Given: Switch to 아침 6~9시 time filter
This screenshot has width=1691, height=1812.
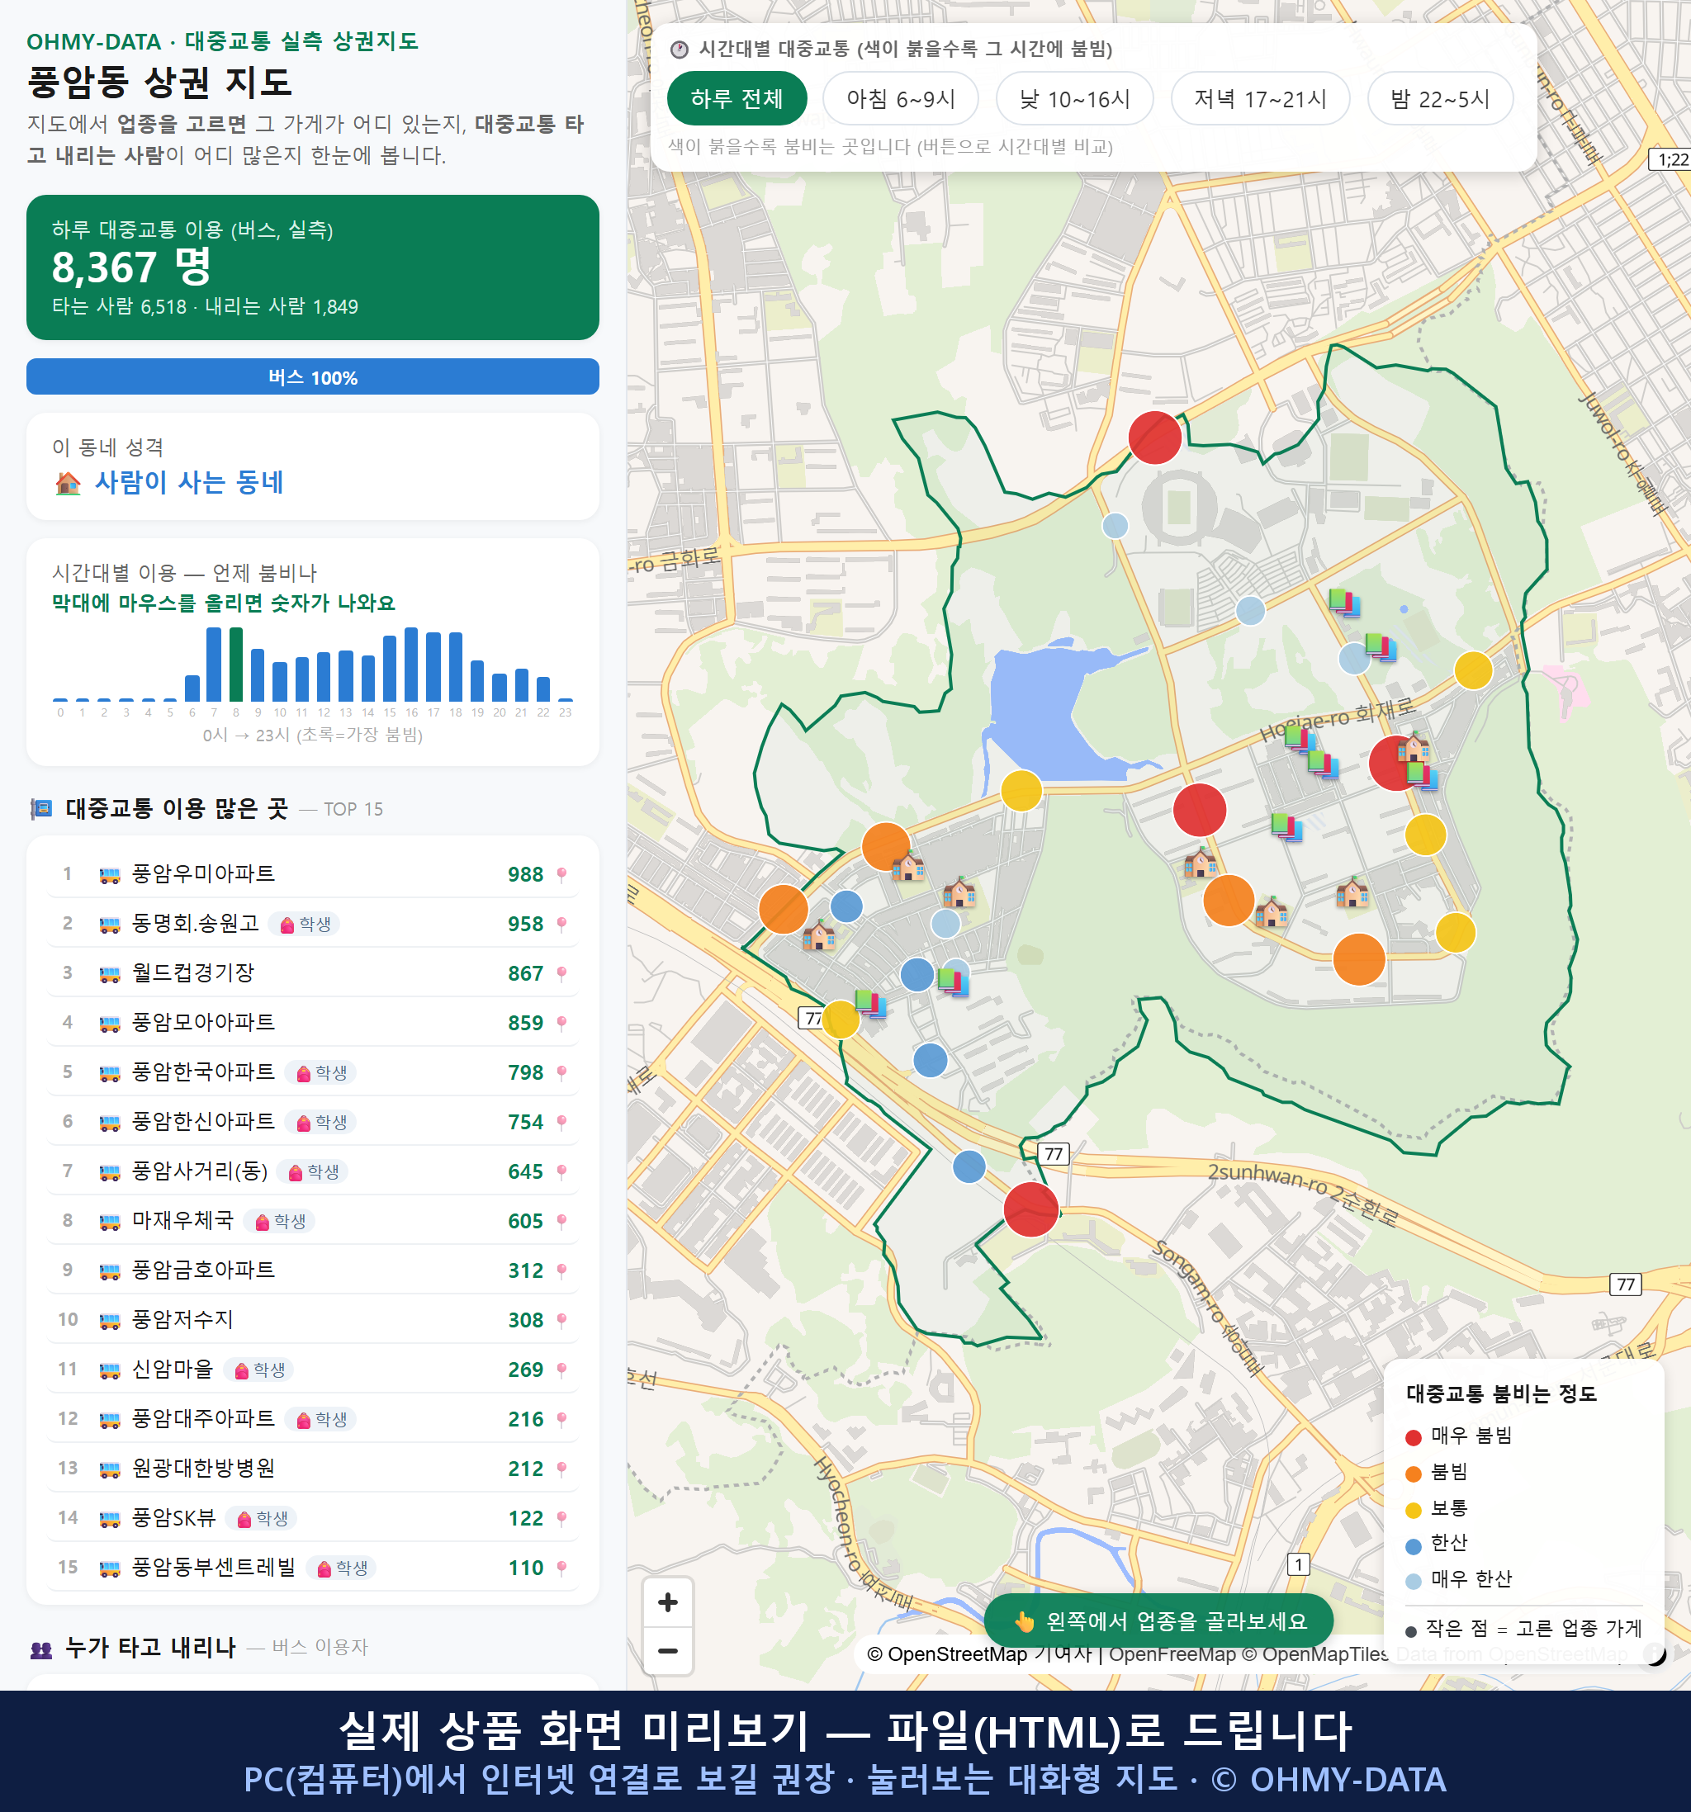Looking at the screenshot, I should click(901, 98).
